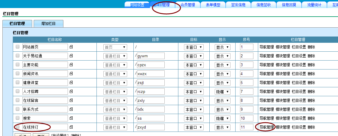The width and height of the screenshot is (338, 136).
Task: Expand the 目标 dropdown in 关于易经通 row
Action: click(194, 56)
